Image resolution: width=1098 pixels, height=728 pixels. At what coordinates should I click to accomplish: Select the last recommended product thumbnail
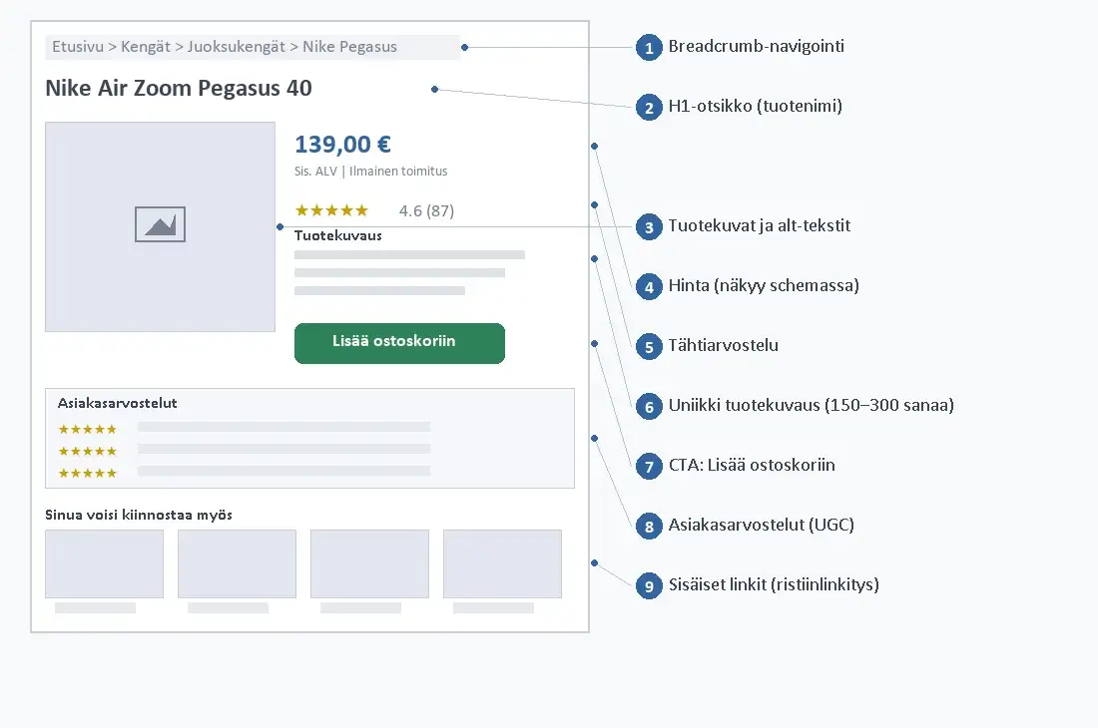pos(502,563)
